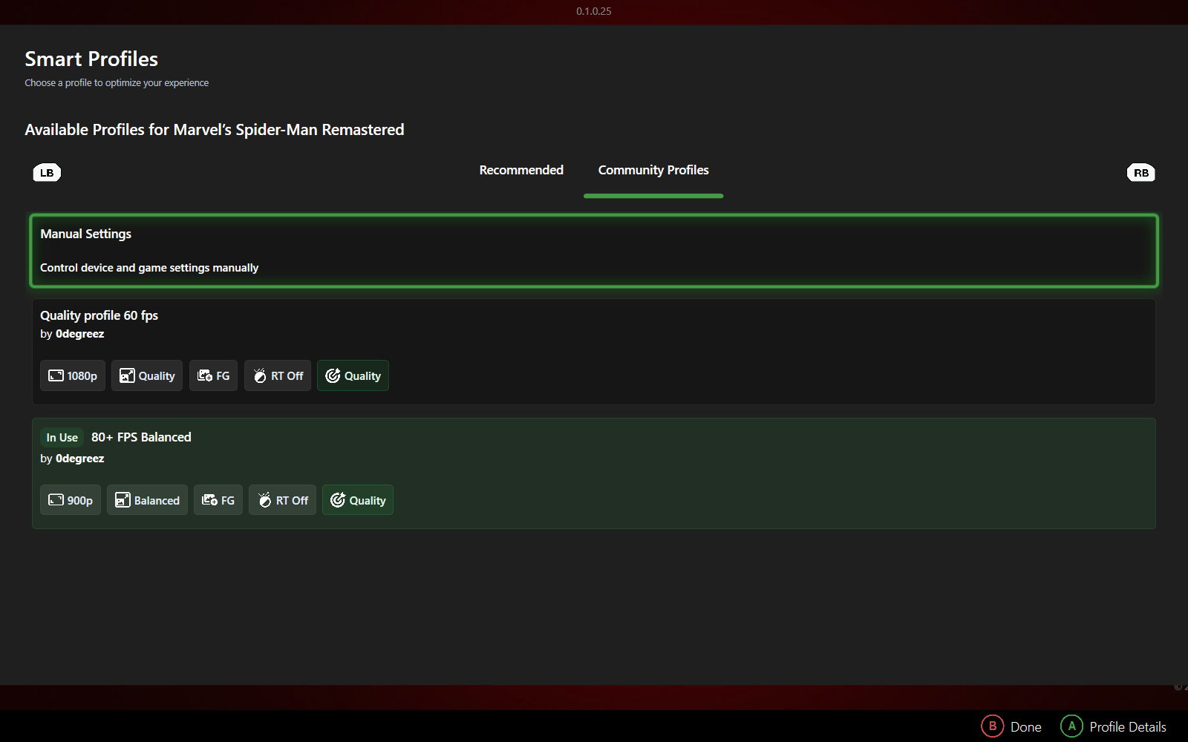Click the Balanced image quality icon

coord(147,499)
